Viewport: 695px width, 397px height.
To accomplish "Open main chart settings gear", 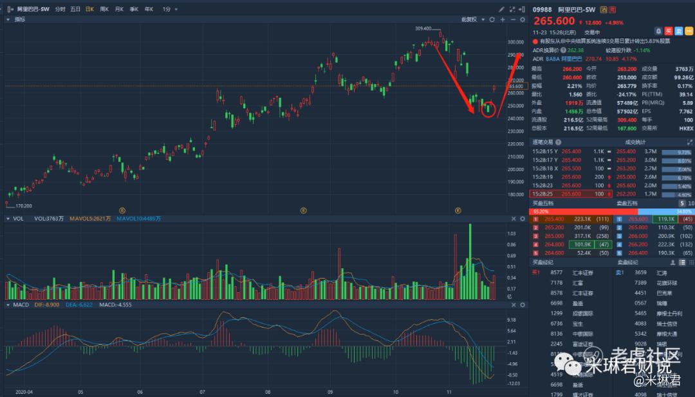I will point(523,19).
